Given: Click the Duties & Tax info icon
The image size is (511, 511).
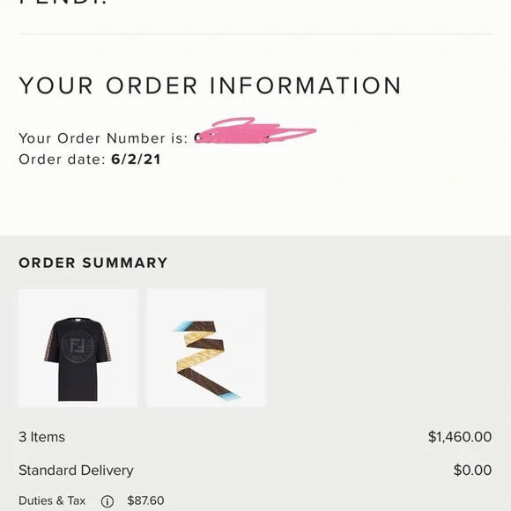Looking at the screenshot, I should (107, 501).
